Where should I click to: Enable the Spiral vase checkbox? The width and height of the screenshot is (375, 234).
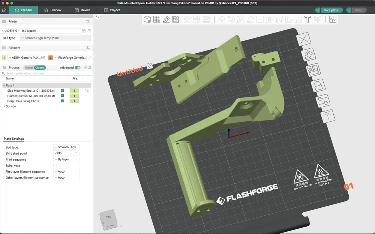coord(55,165)
